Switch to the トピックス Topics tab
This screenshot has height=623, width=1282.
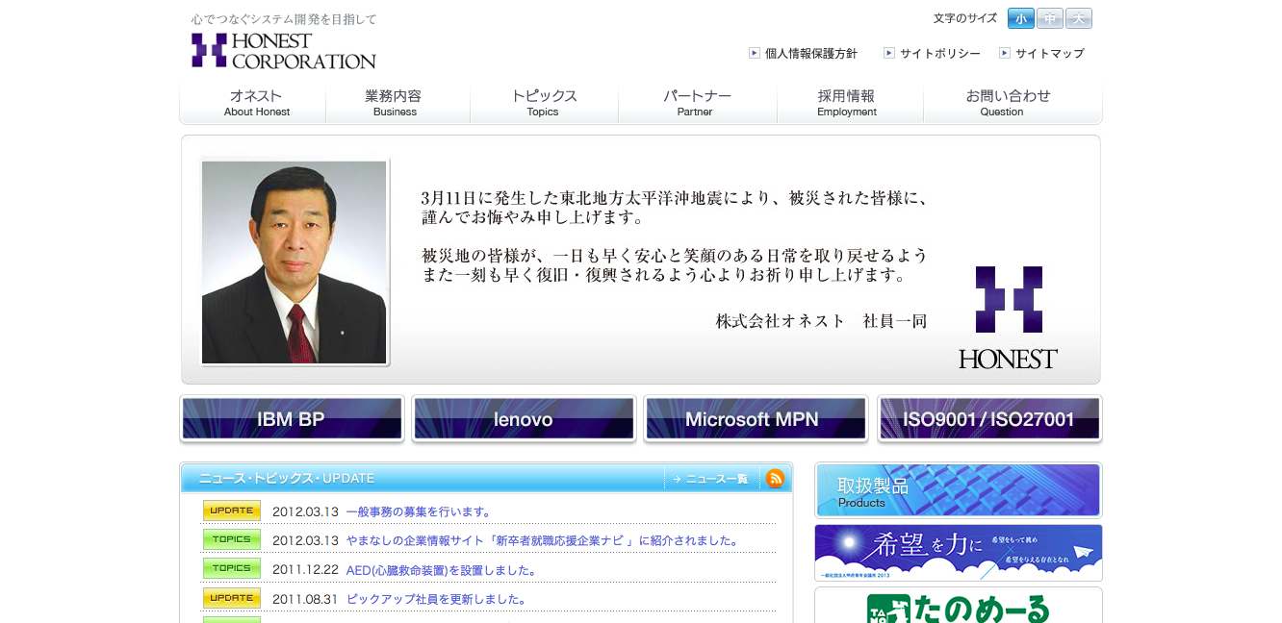(x=544, y=103)
